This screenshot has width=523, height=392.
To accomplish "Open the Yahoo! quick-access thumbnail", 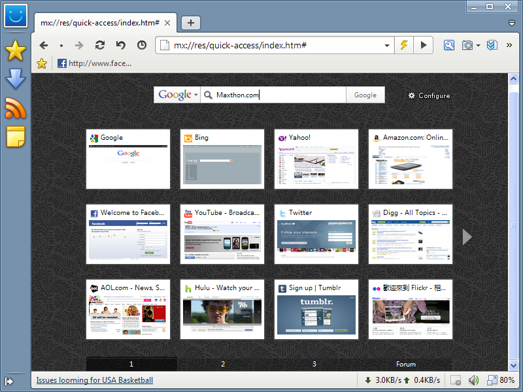I will click(x=316, y=159).
